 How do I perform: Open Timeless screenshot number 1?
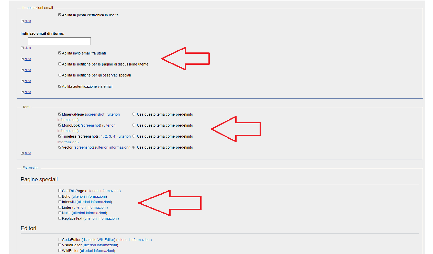(102, 136)
